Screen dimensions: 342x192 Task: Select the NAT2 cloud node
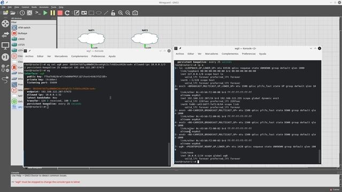click(145, 38)
